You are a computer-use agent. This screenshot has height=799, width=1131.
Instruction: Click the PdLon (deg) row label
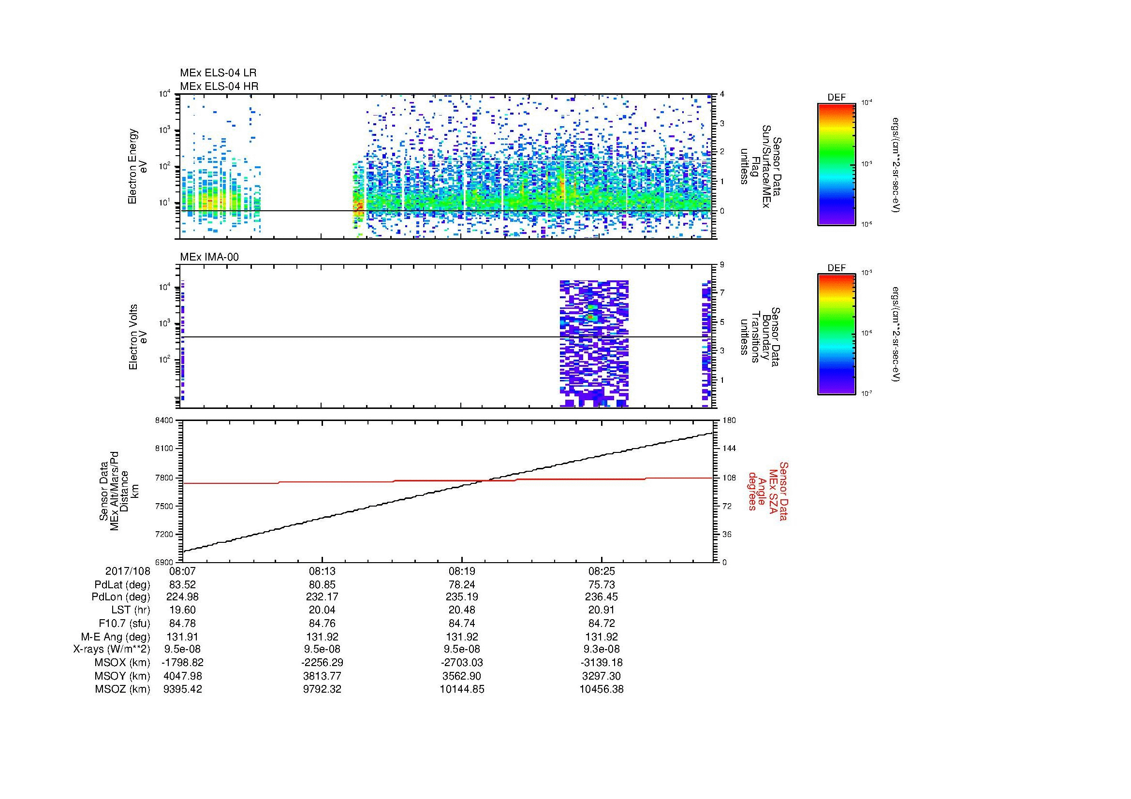[121, 597]
